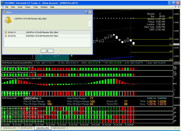Viewport: 181px width, 131px height.
Task: Click the Spread value text
Action: coord(160,14)
